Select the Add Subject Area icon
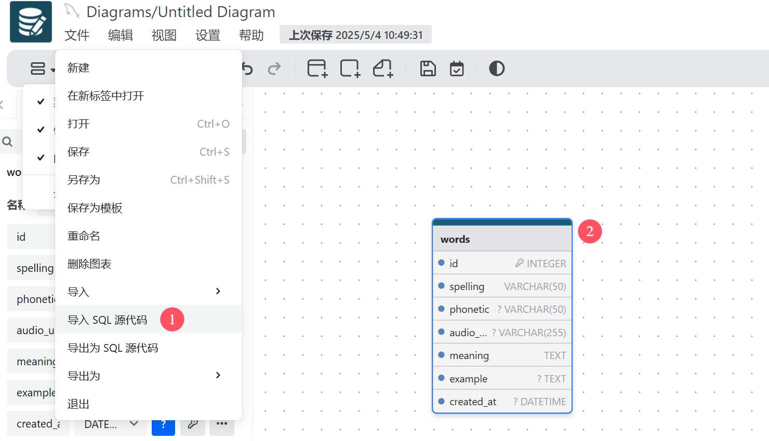This screenshot has height=441, width=769. click(349, 68)
